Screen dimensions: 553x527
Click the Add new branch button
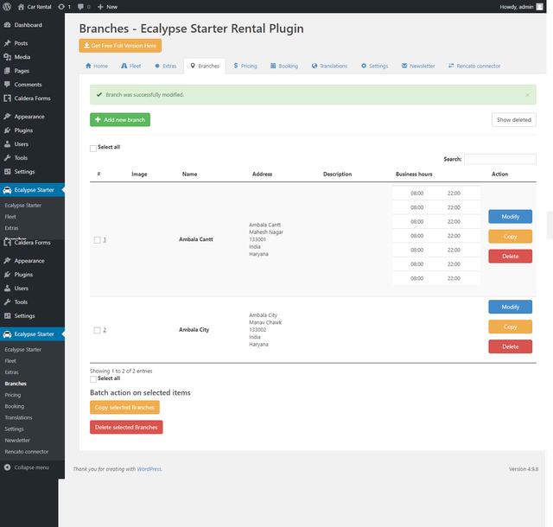point(120,119)
